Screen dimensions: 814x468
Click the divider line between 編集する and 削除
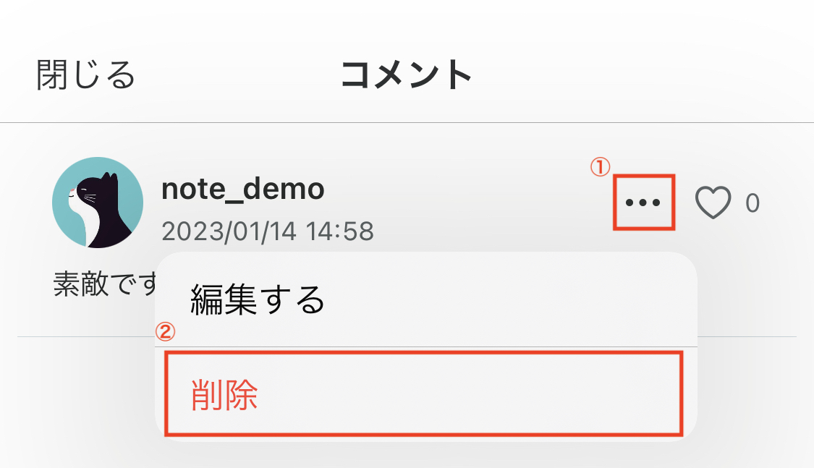425,346
